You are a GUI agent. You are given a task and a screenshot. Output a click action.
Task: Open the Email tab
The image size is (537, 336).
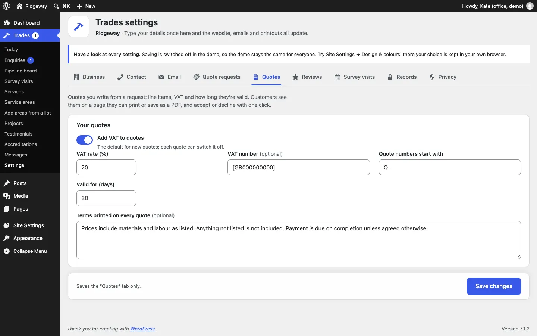170,77
